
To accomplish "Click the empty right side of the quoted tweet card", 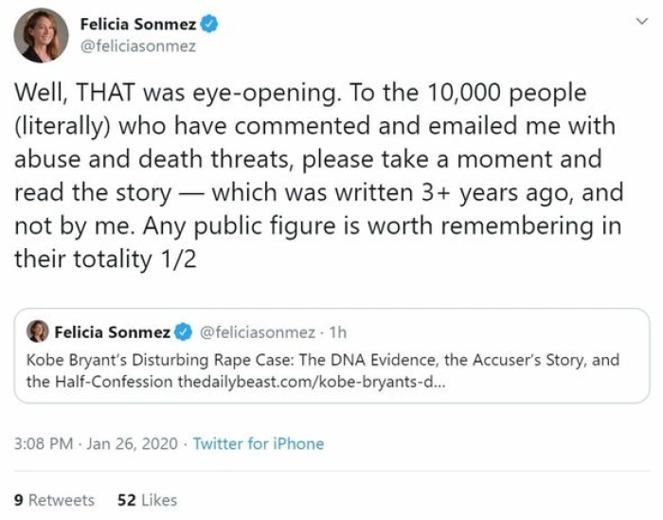I will [530, 332].
